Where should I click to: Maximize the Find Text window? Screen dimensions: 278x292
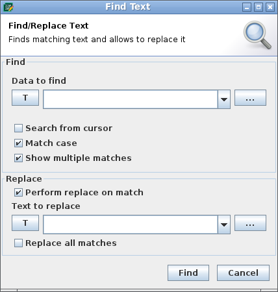tap(259, 7)
